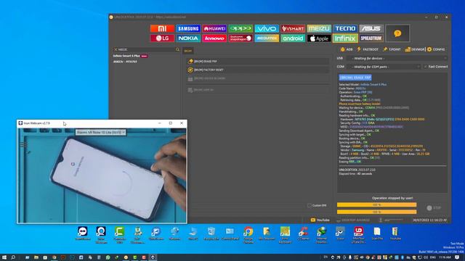The height and width of the screenshot is (261, 465).
Task: Run [BROM] ERASE FRP operation
Action: coord(258,61)
